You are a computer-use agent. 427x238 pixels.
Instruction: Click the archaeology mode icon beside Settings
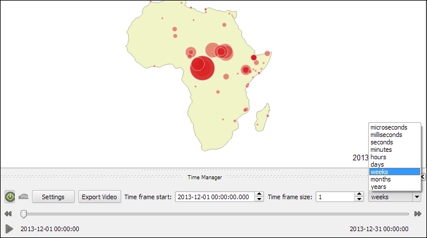tap(23, 196)
